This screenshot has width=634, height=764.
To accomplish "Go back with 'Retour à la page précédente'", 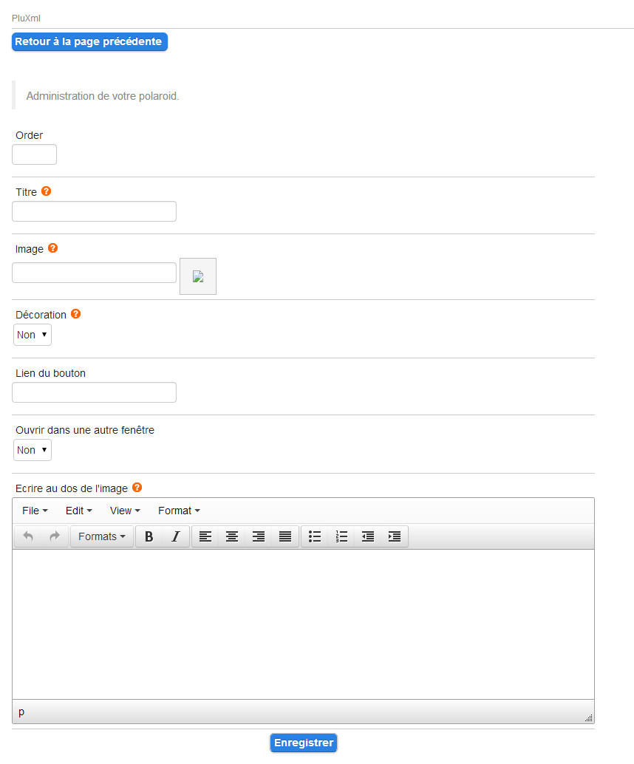I will click(x=89, y=41).
